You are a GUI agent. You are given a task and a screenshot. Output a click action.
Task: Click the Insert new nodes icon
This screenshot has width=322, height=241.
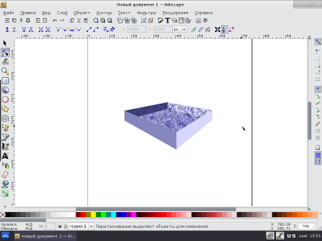point(7,29)
